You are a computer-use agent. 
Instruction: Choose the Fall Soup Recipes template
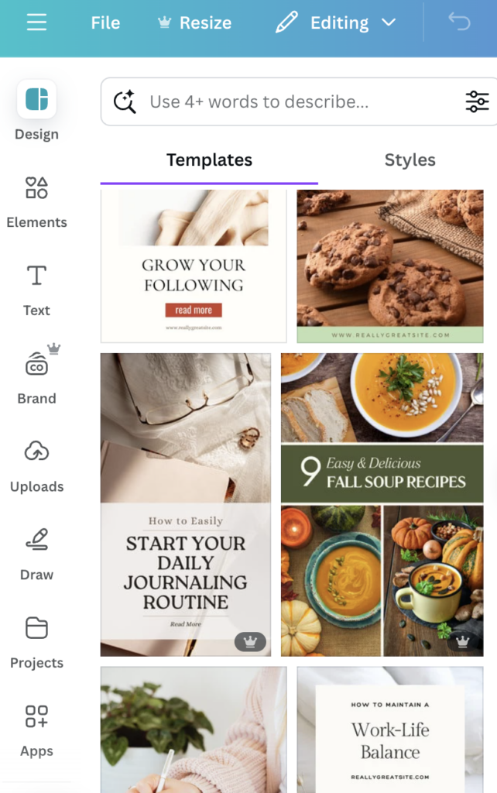[382, 504]
